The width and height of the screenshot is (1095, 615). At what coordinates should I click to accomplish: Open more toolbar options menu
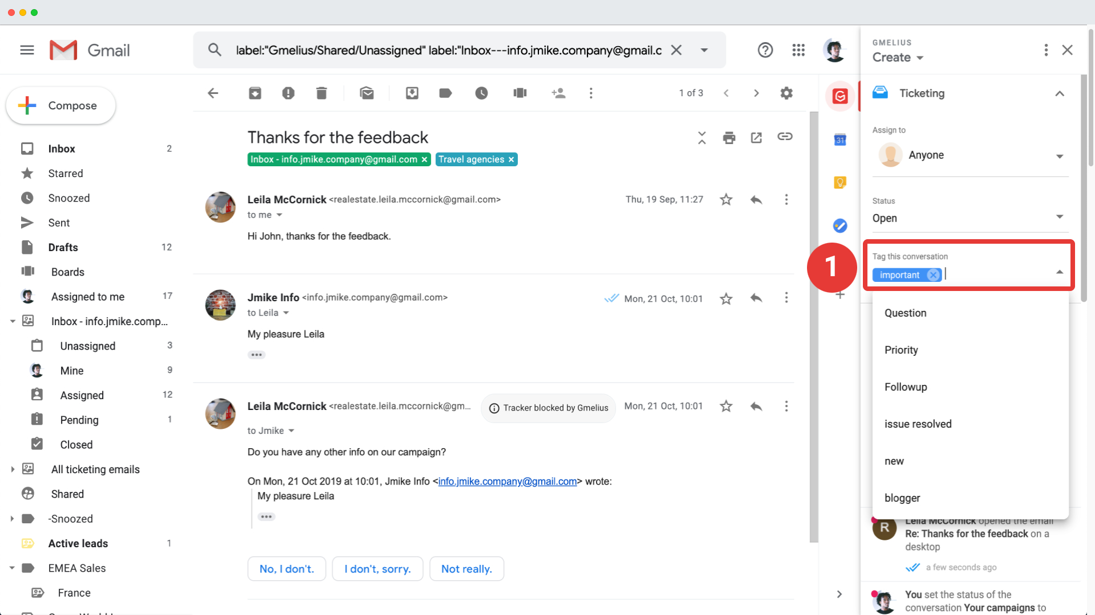tap(591, 93)
